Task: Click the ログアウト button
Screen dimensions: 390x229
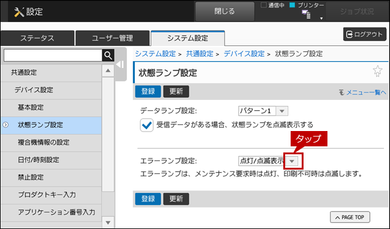Action: (365, 34)
